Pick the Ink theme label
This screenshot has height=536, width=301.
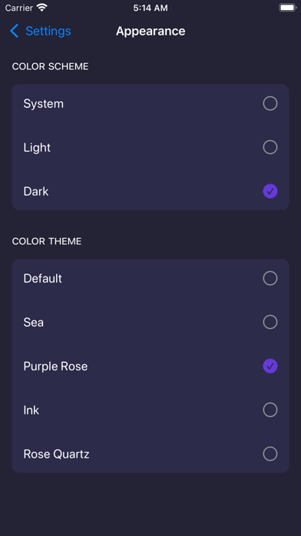(31, 410)
